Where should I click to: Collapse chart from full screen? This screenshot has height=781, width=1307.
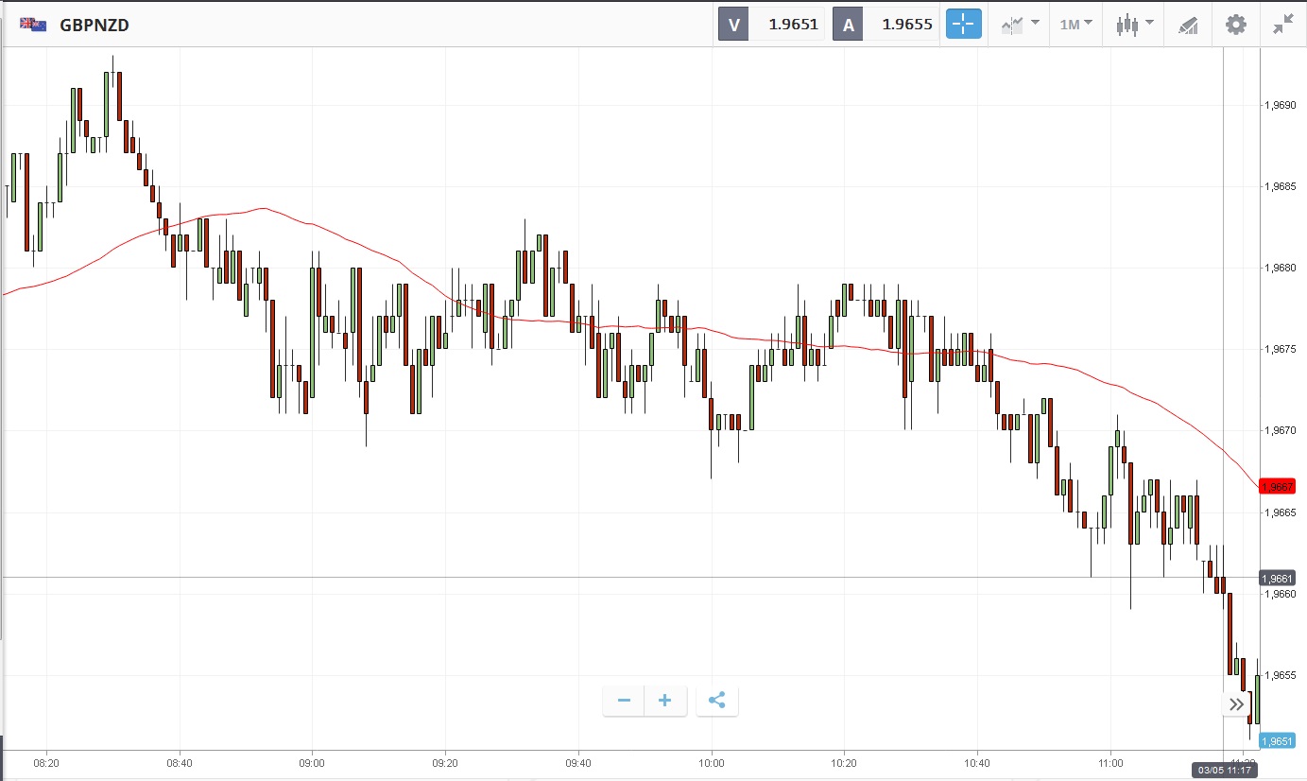1282,25
